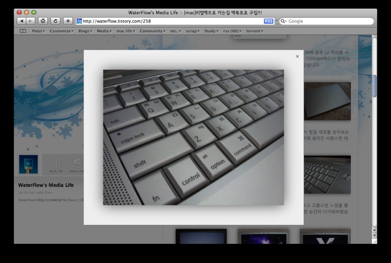Open WaterFlow's Media Life blog title
Screen dimensions: 391x263
click(x=46, y=185)
